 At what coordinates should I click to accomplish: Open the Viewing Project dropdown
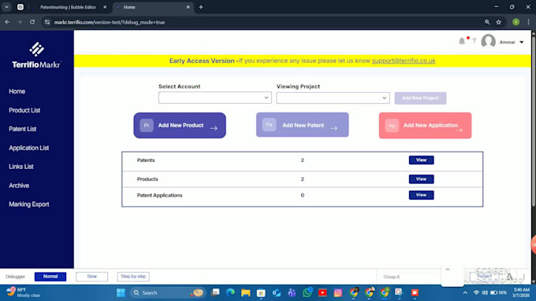pos(333,97)
